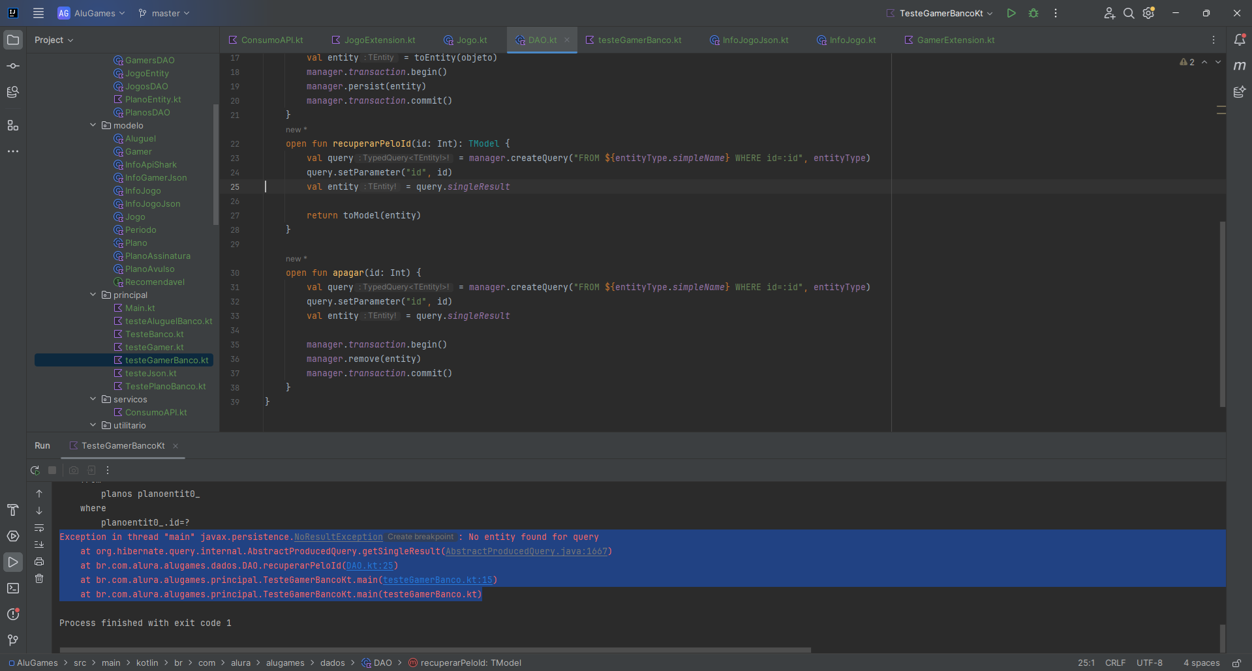Screen dimensions: 1252x671
Task: Collapse the modelo folder
Action: (93, 125)
